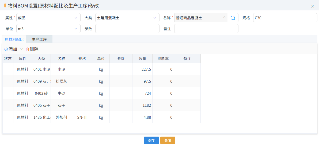
Task: Click the kg unit cell in 石子 row
Action: pos(101,105)
